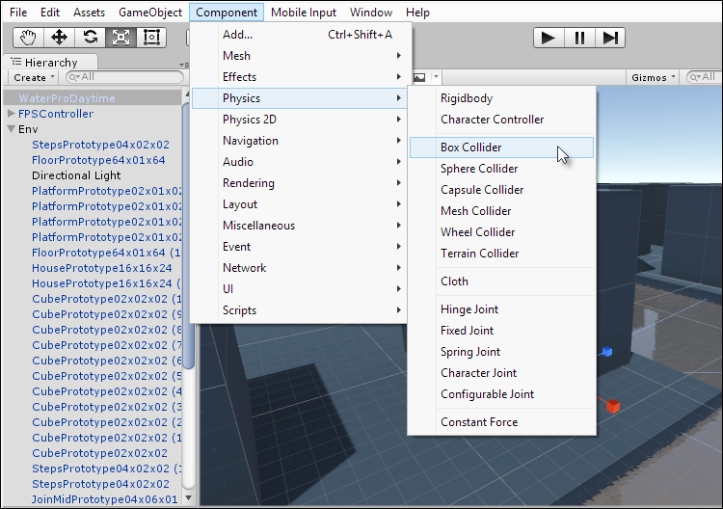
Task: Open the GameObject menu
Action: [x=149, y=13]
